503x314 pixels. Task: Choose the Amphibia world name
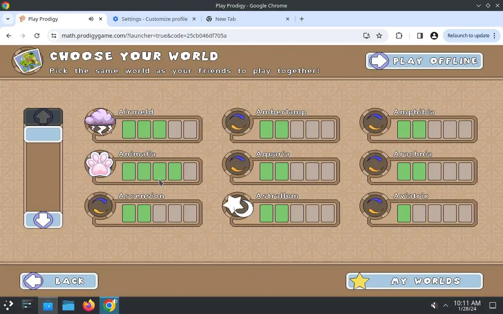tap(414, 112)
